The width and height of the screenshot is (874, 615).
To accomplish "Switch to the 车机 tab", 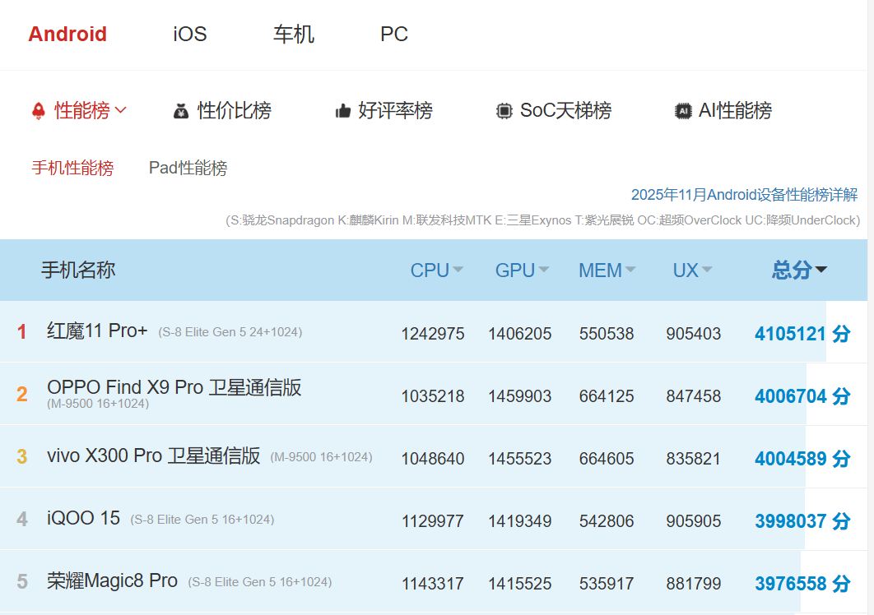I will point(292,34).
